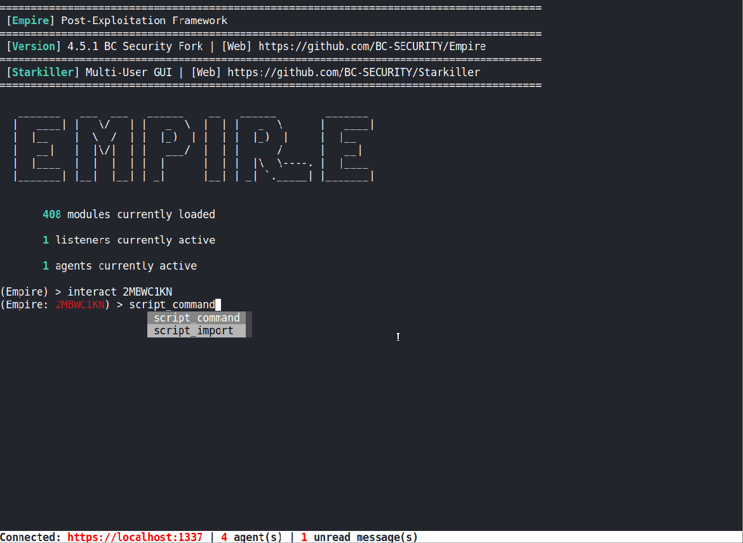View the 1 unread message(s) notification
Viewport: 743px width, 543px height.
click(x=359, y=537)
